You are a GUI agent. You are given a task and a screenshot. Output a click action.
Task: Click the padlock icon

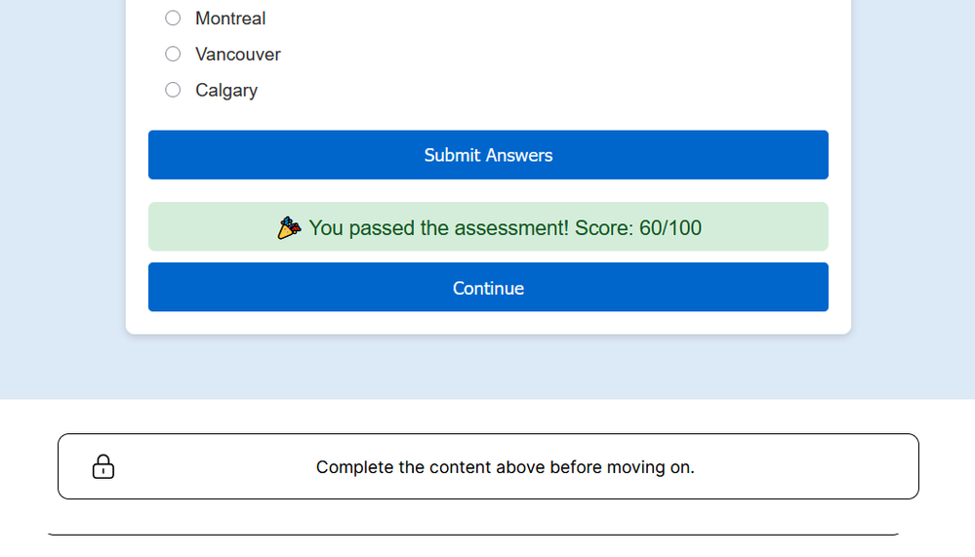click(102, 467)
